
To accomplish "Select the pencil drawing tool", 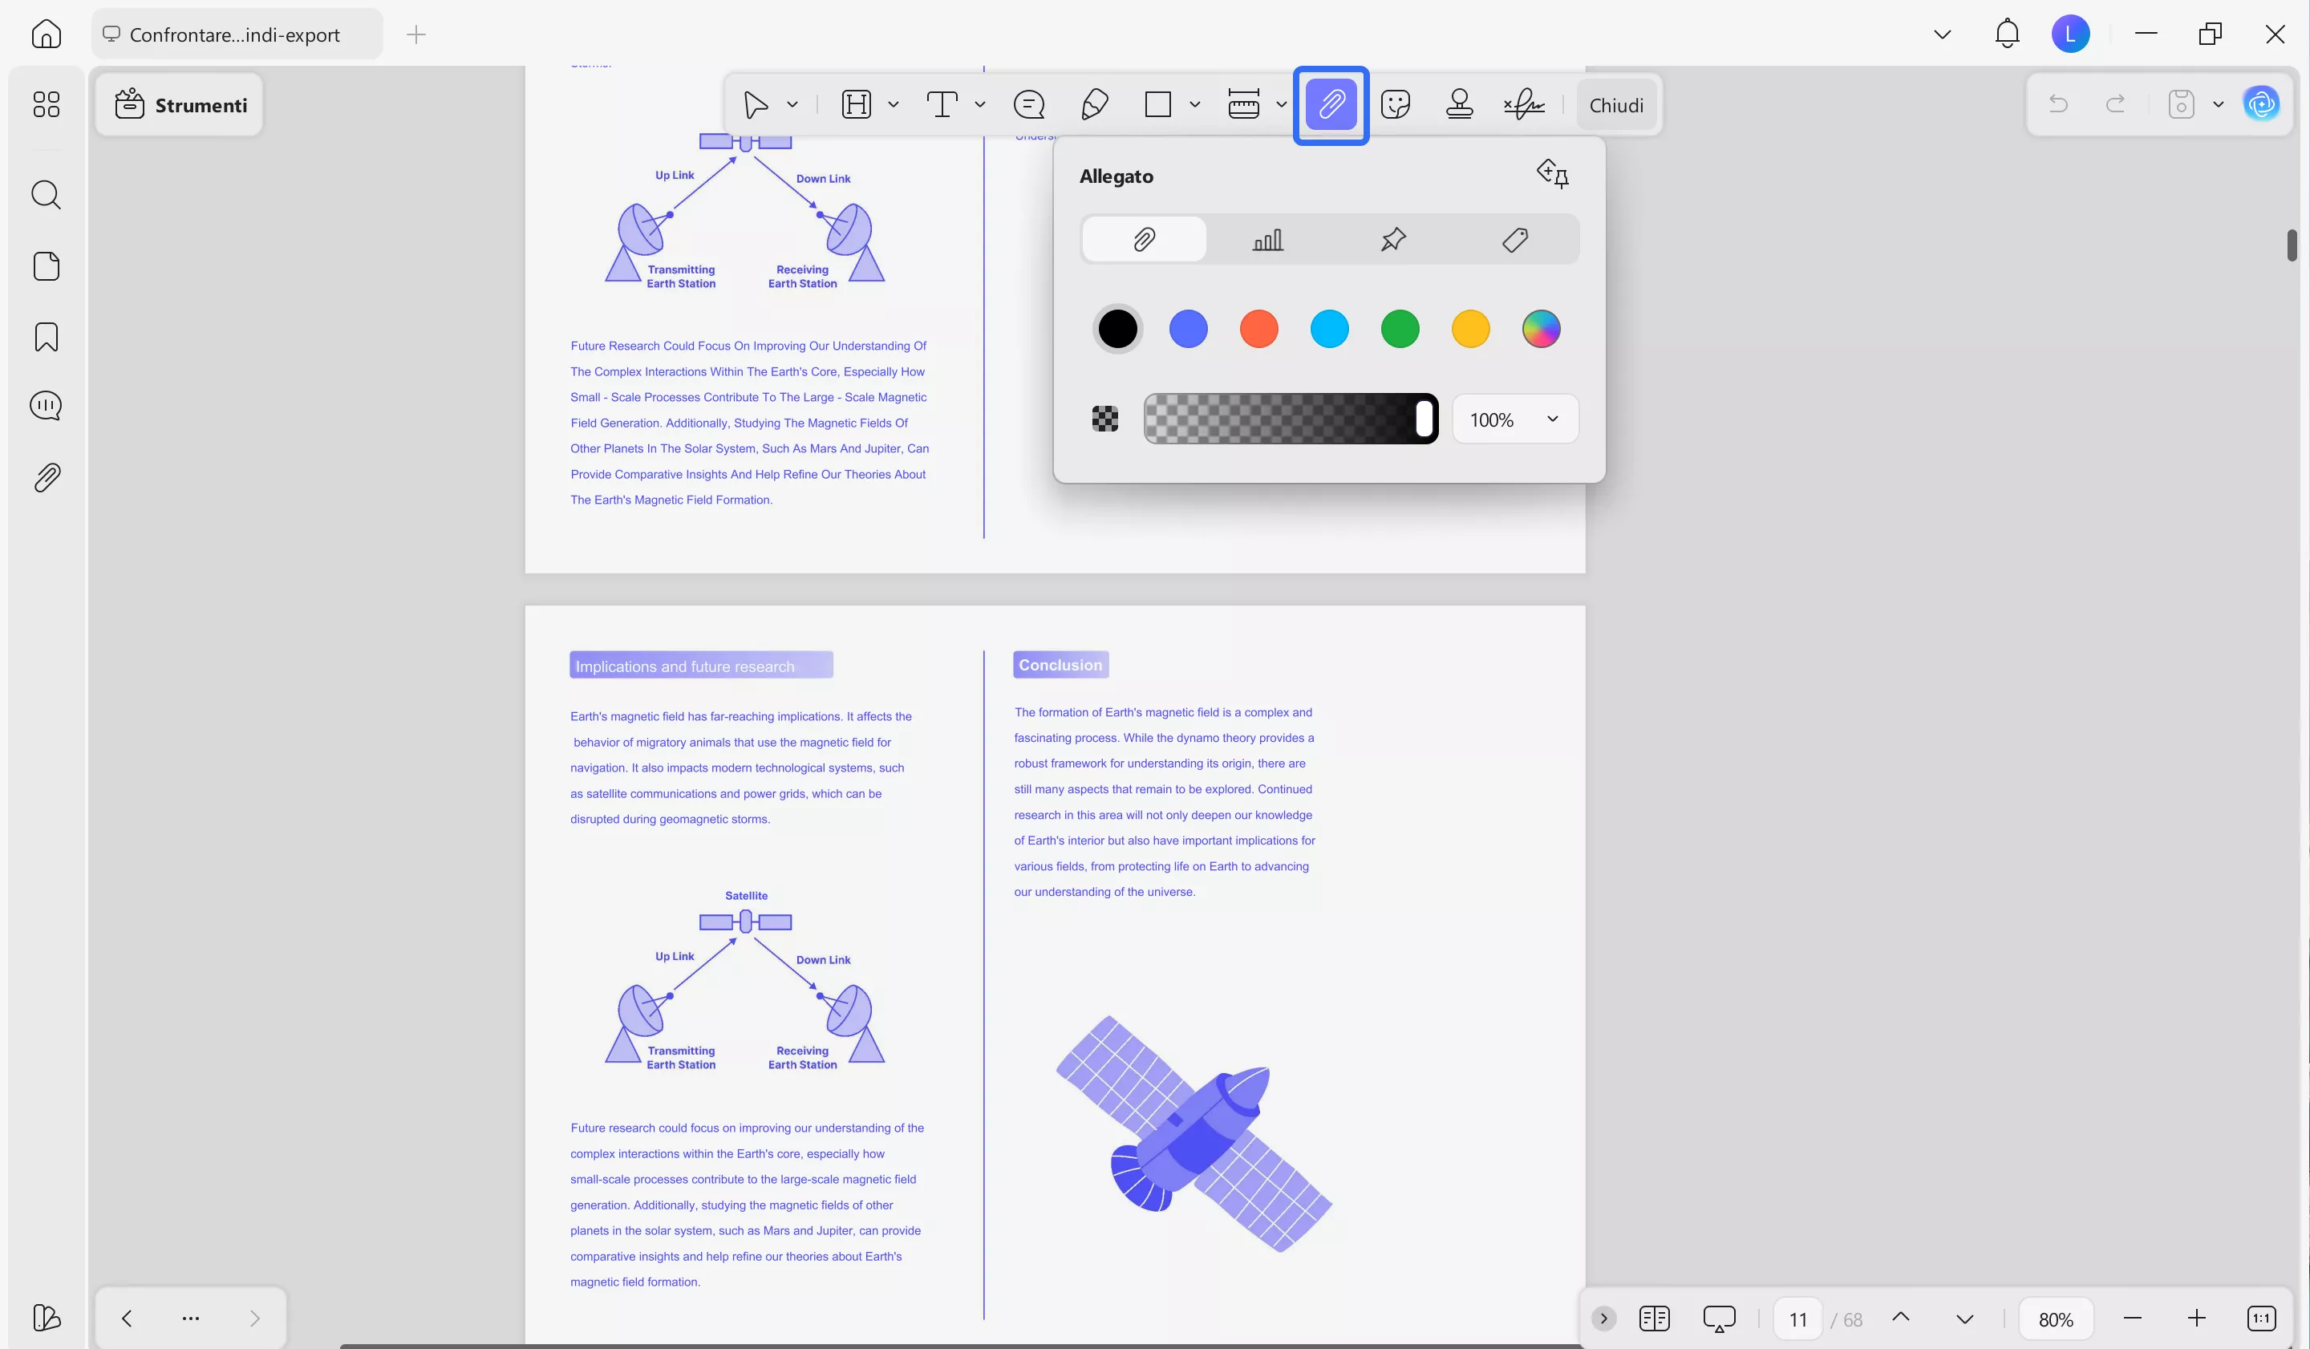I will [x=1095, y=104].
